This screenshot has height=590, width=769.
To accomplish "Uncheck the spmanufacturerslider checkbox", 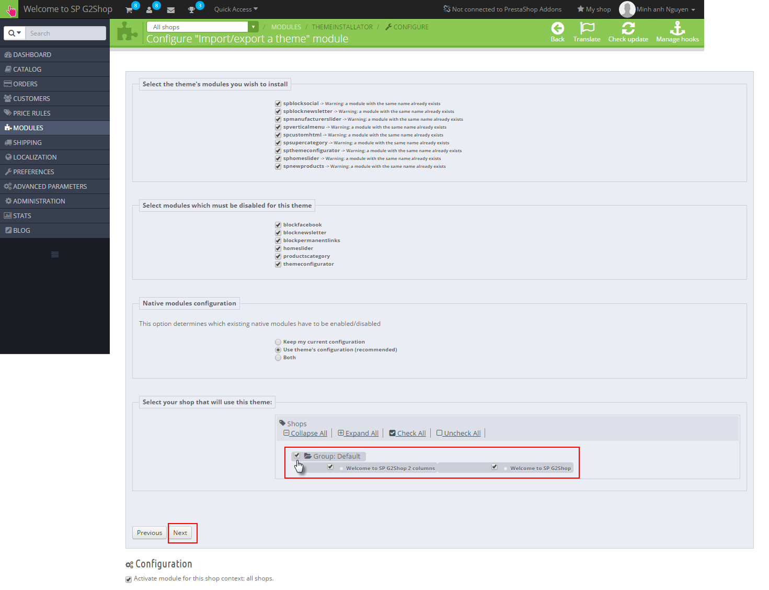I will [x=278, y=119].
